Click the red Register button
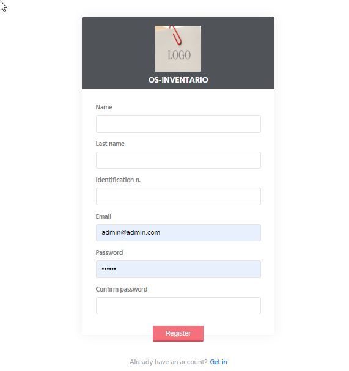Image resolution: width=349 pixels, height=371 pixels. point(178,333)
